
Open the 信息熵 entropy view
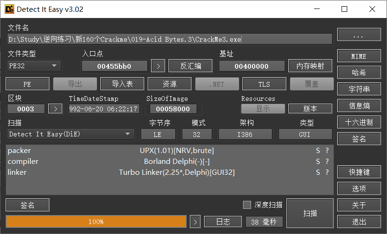pyautogui.click(x=359, y=106)
